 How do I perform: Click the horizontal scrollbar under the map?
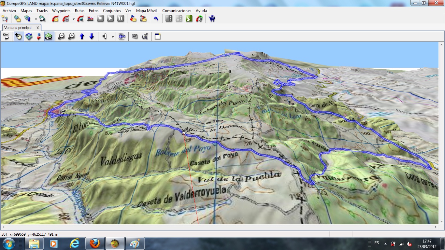pyautogui.click(x=219, y=227)
